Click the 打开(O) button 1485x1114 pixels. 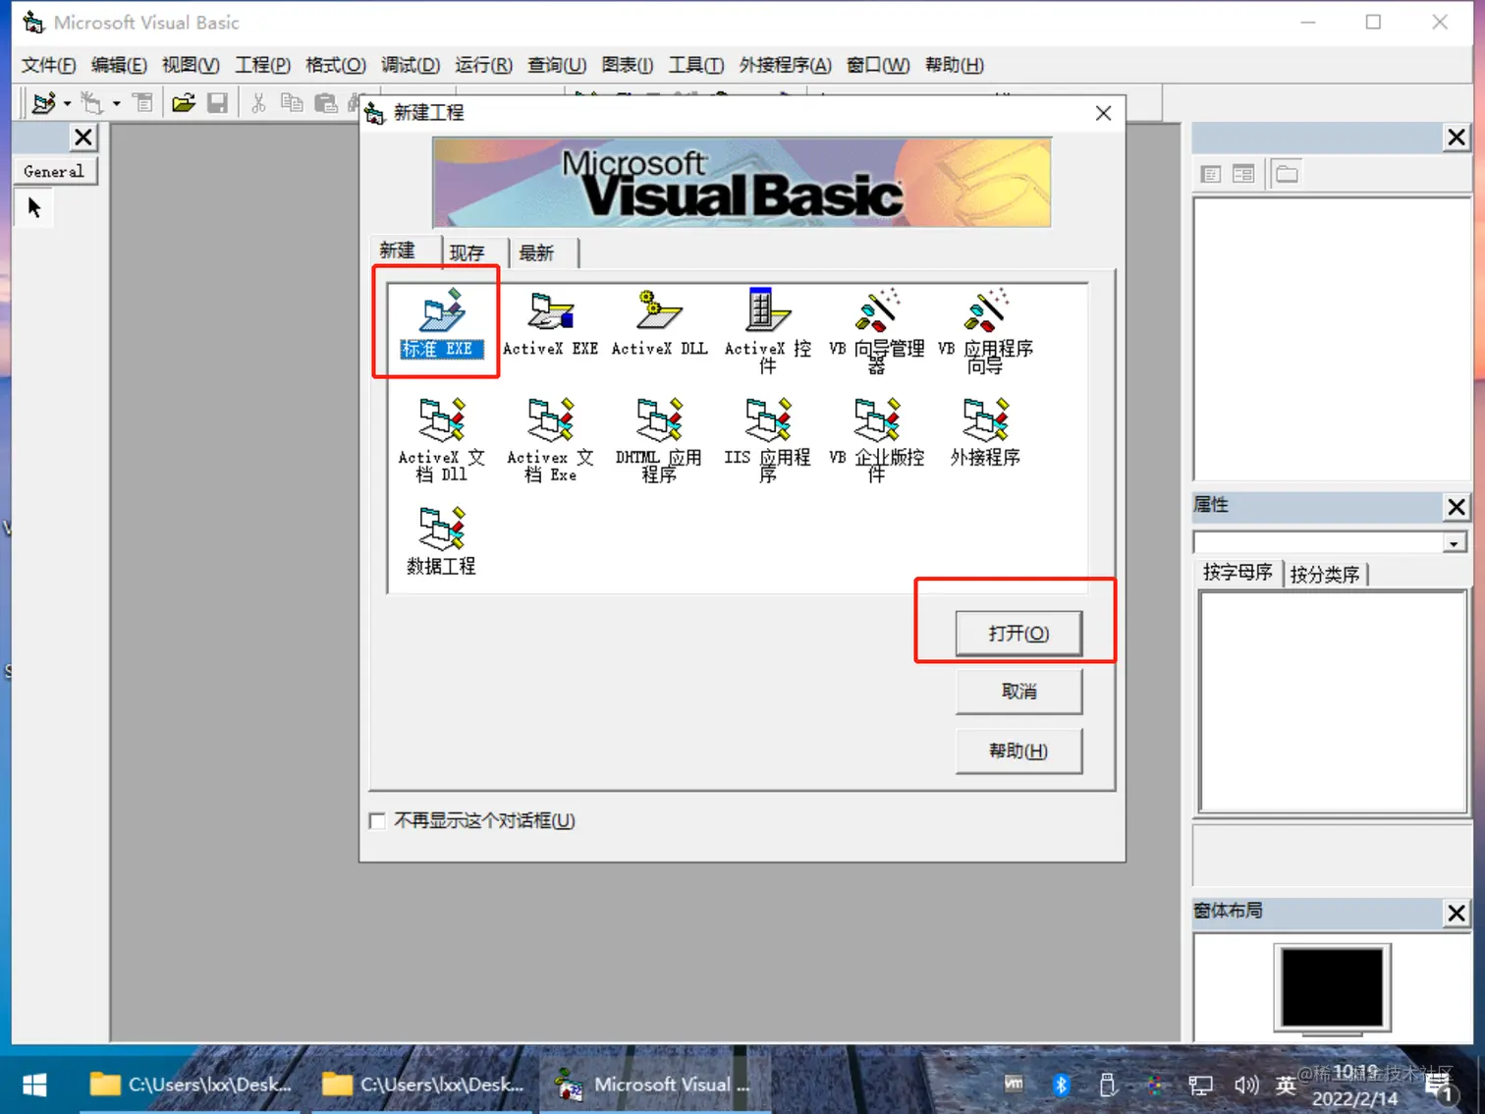coord(1018,634)
